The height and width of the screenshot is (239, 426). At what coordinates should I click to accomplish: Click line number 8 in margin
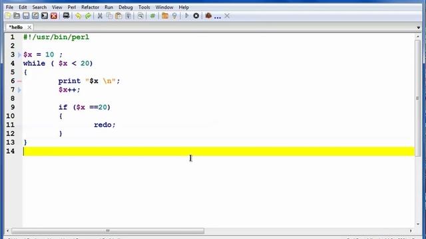[13, 98]
